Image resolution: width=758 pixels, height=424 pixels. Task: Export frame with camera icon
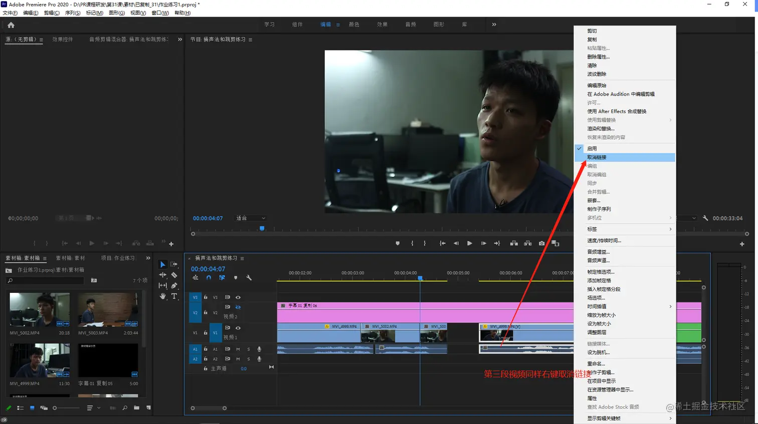pyautogui.click(x=541, y=243)
